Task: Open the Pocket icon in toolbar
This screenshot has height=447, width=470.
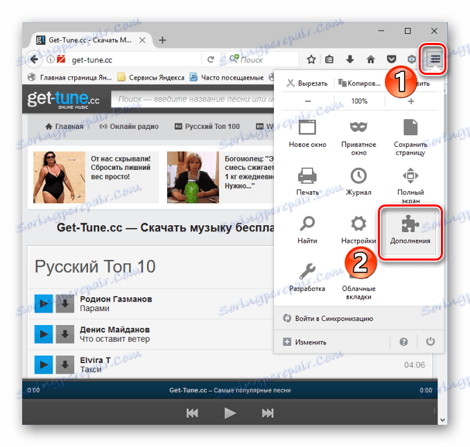Action: tap(391, 60)
